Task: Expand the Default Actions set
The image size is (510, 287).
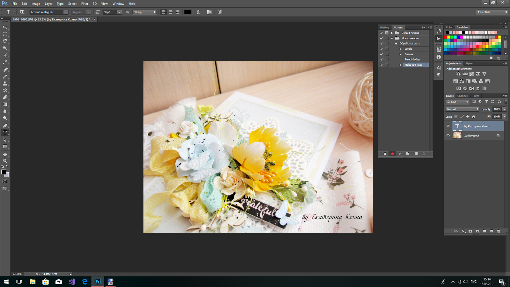Action: pyautogui.click(x=392, y=33)
